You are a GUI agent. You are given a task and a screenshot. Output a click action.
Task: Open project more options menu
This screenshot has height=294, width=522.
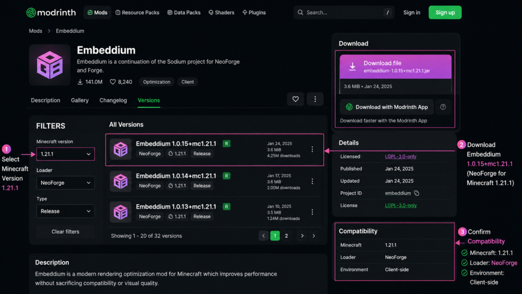pyautogui.click(x=315, y=99)
